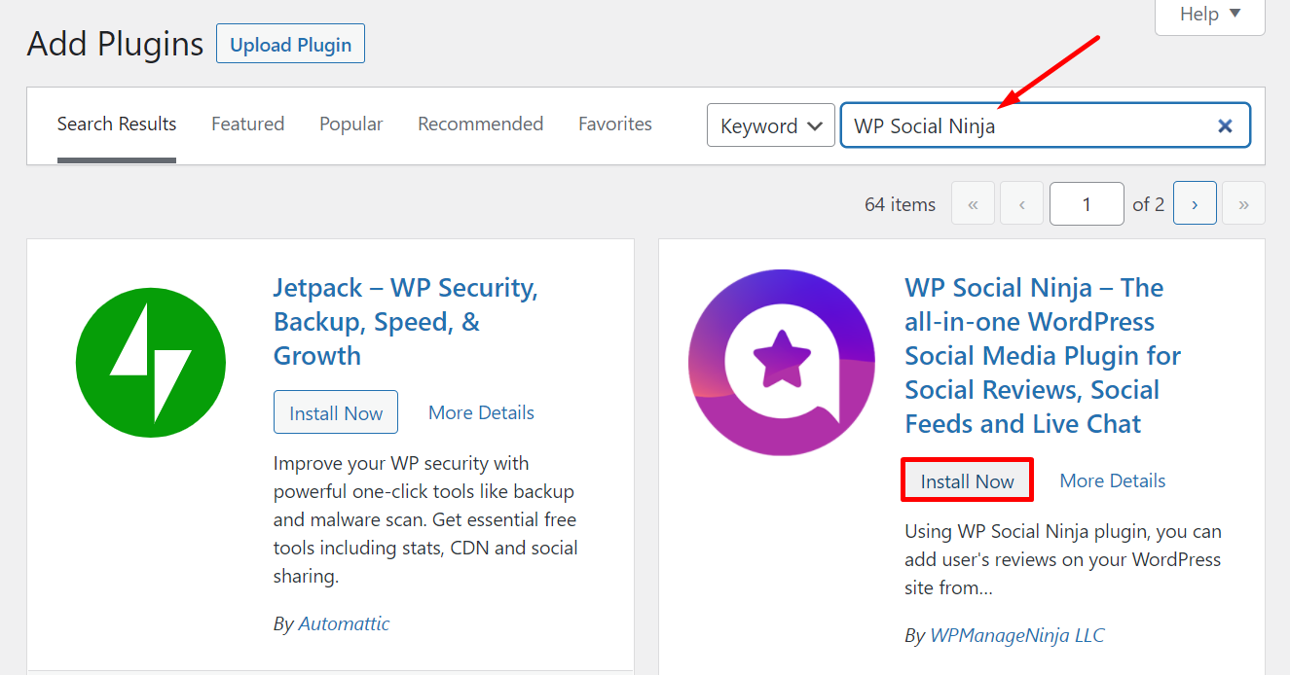Open the Featured plugins tab
The width and height of the screenshot is (1290, 675).
pos(248,124)
